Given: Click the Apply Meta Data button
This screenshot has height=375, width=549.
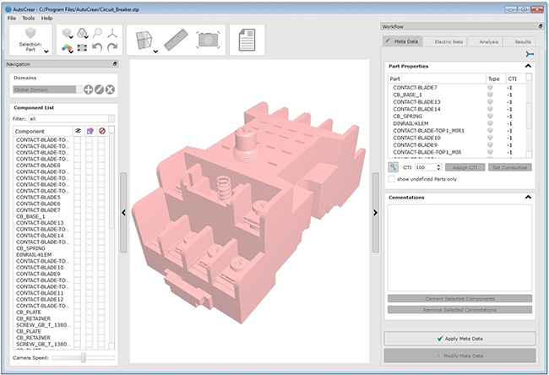Looking at the screenshot, I should point(459,339).
